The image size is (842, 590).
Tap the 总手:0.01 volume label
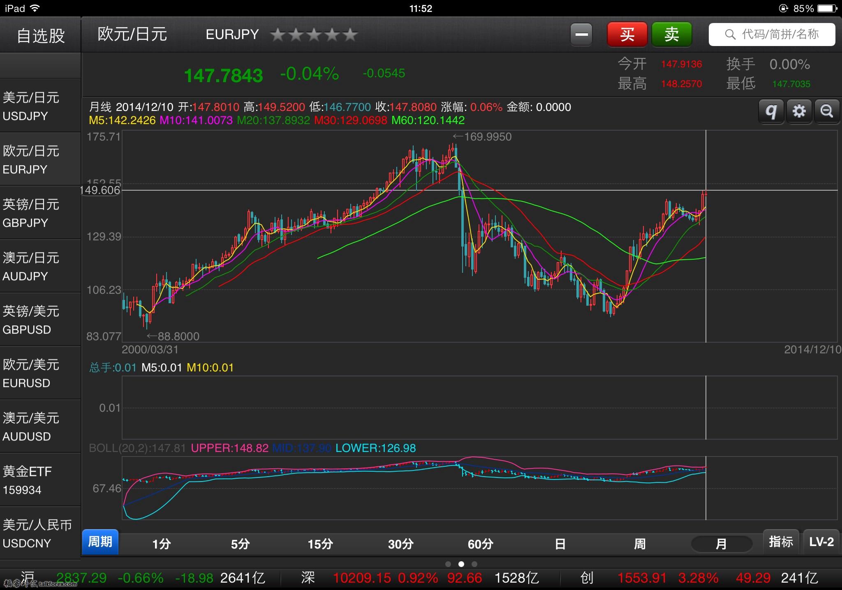(x=113, y=367)
